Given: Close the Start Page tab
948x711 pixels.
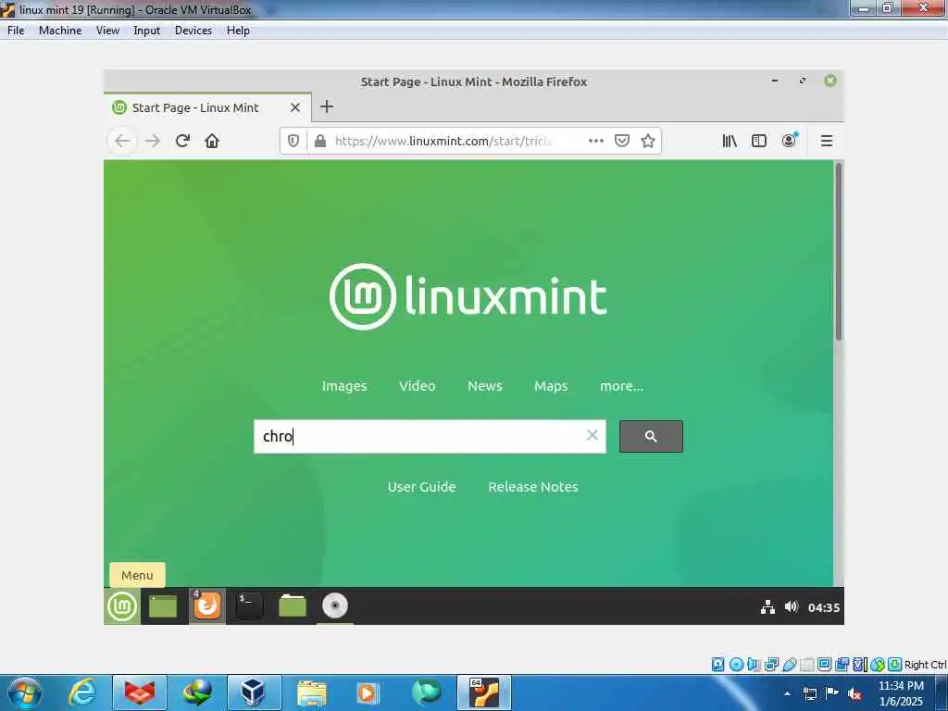Looking at the screenshot, I should tap(295, 107).
